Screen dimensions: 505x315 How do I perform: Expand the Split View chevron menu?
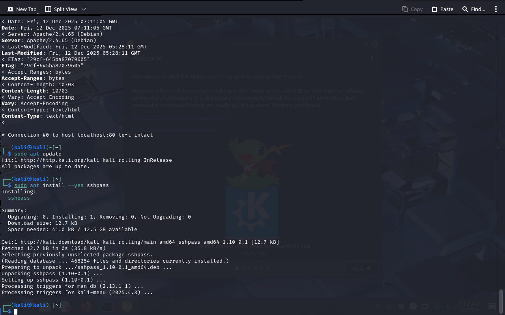tap(83, 9)
